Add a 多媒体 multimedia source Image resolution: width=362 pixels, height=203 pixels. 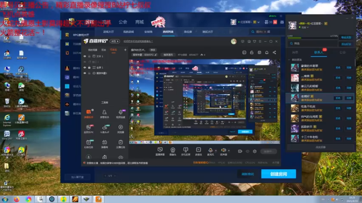coord(198,152)
